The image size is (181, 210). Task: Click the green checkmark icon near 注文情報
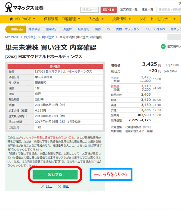tap(163, 46)
